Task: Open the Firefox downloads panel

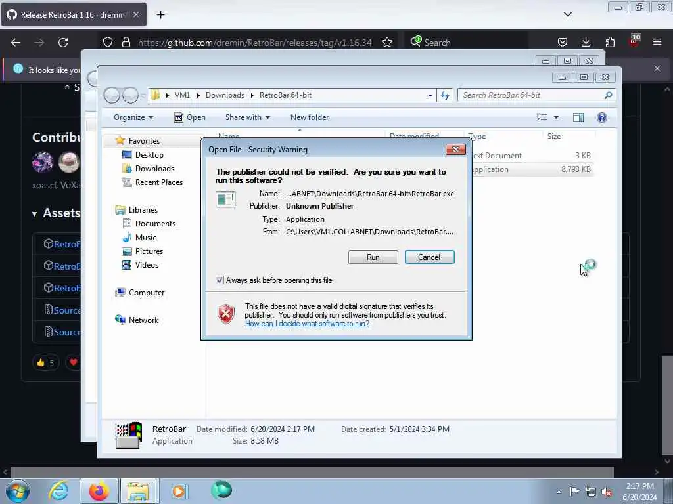Action: pyautogui.click(x=586, y=42)
